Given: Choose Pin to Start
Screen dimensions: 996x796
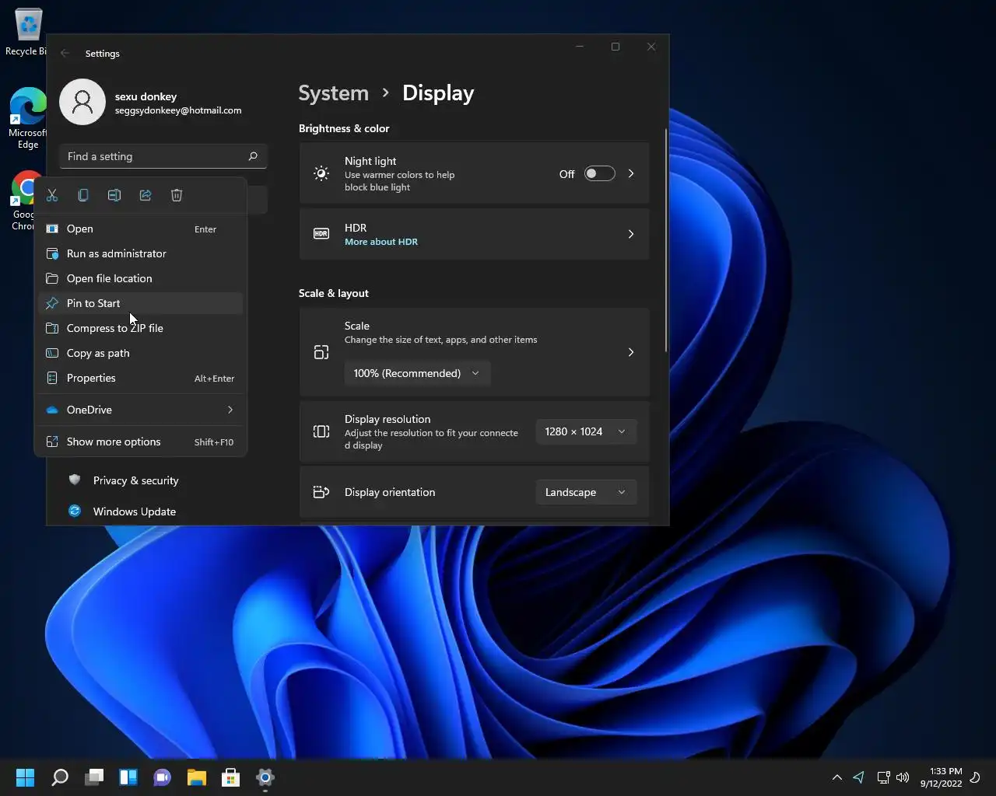Looking at the screenshot, I should click(141, 303).
